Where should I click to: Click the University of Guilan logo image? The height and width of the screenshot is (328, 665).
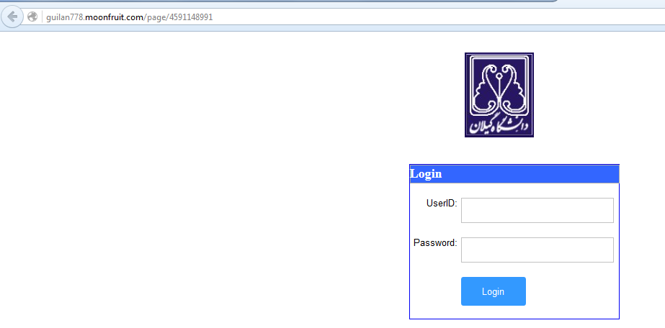[499, 95]
